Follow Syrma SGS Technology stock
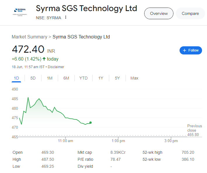This screenshot has height=173, width=207. pyautogui.click(x=191, y=50)
